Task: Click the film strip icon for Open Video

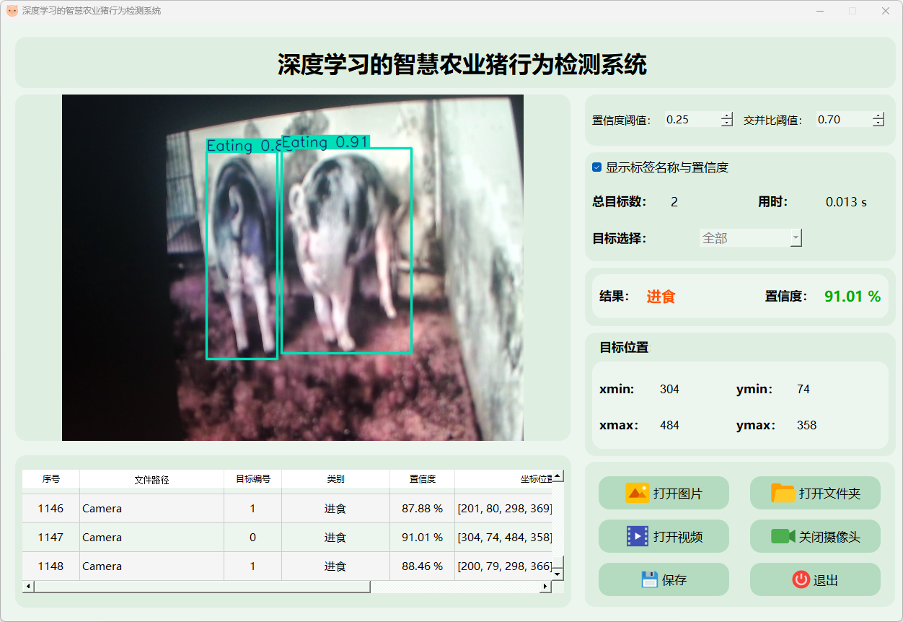Action: click(x=637, y=536)
